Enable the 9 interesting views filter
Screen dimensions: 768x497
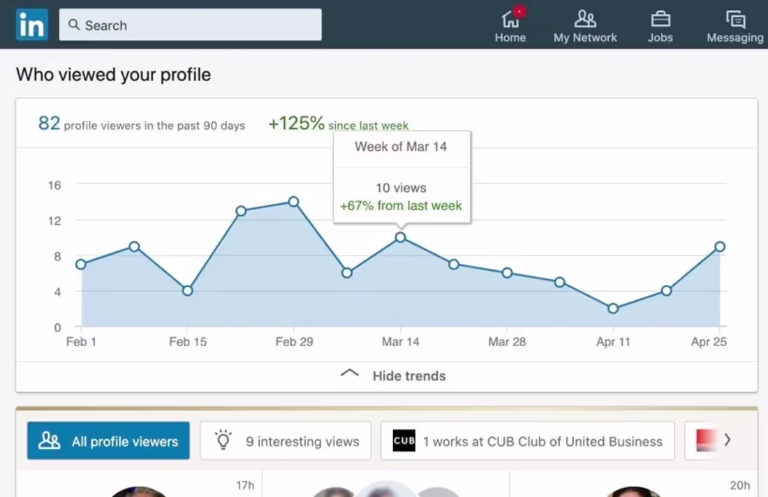[x=286, y=440]
